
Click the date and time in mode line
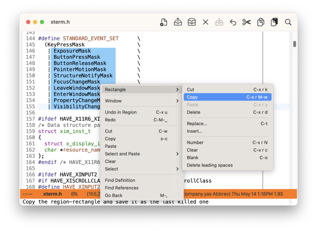(x=252, y=194)
